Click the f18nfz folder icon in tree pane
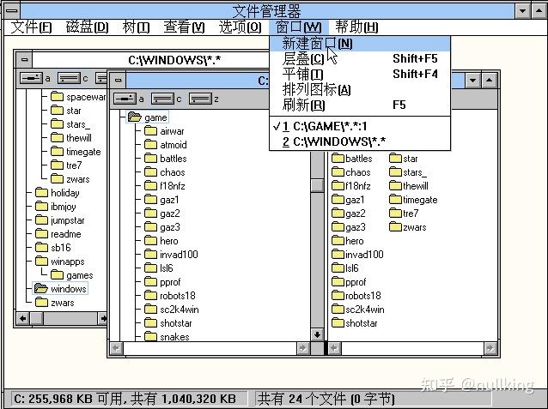Image resolution: width=548 pixels, height=409 pixels. 150,186
